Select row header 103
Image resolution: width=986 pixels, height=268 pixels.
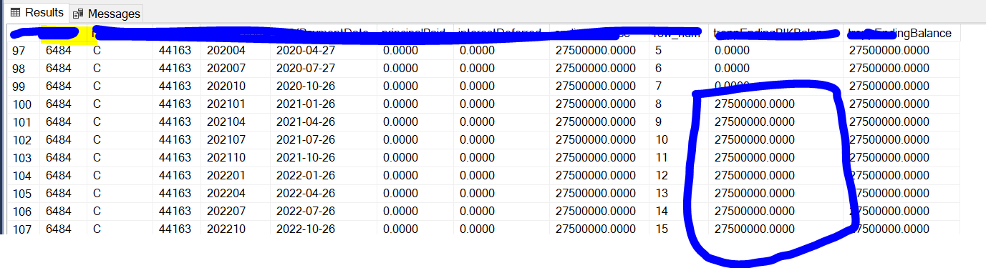(22, 158)
